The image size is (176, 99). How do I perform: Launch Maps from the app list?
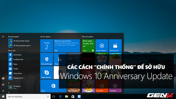coord(13,64)
